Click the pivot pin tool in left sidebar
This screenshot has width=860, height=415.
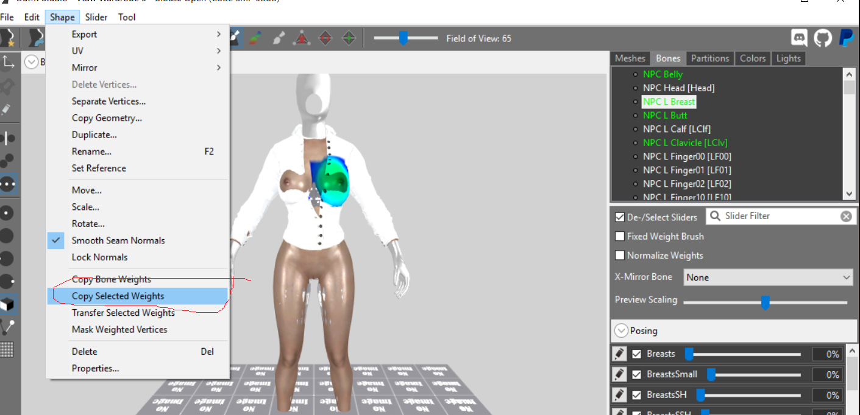(x=8, y=85)
